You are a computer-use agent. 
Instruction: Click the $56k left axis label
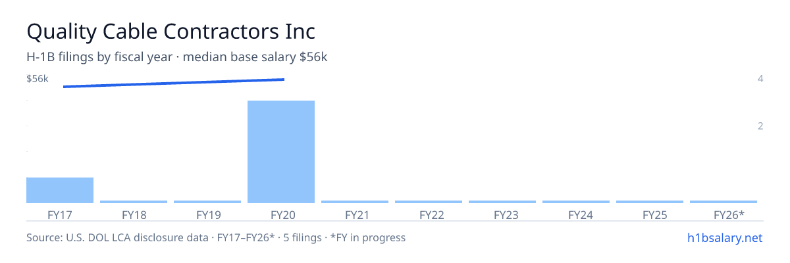[x=38, y=79]
